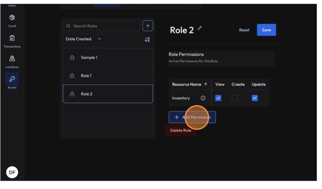This screenshot has height=189, width=322.
Task: Open the DF user avatar menu
Action: point(12,172)
